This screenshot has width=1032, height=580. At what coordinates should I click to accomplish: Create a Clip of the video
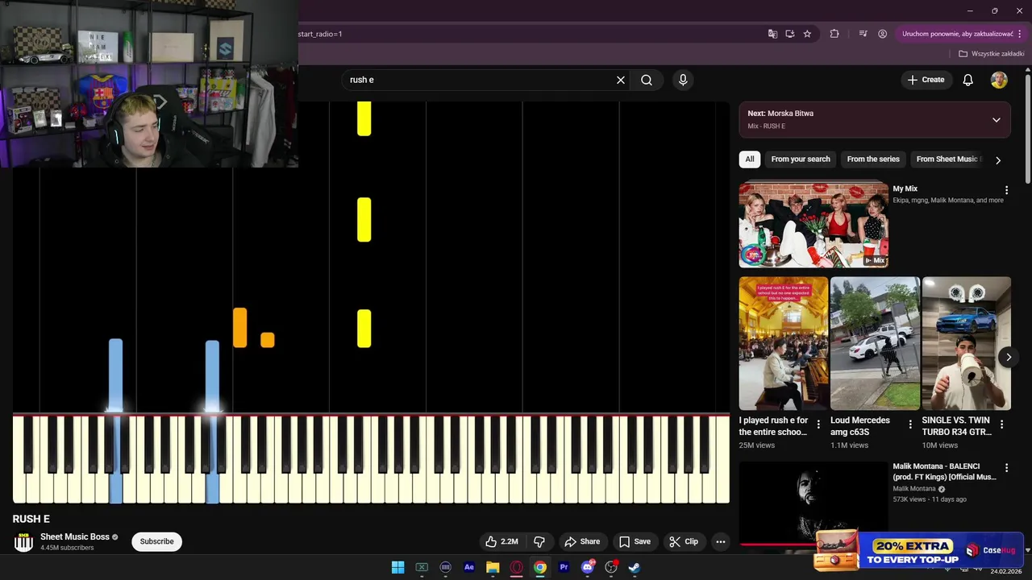[684, 541]
